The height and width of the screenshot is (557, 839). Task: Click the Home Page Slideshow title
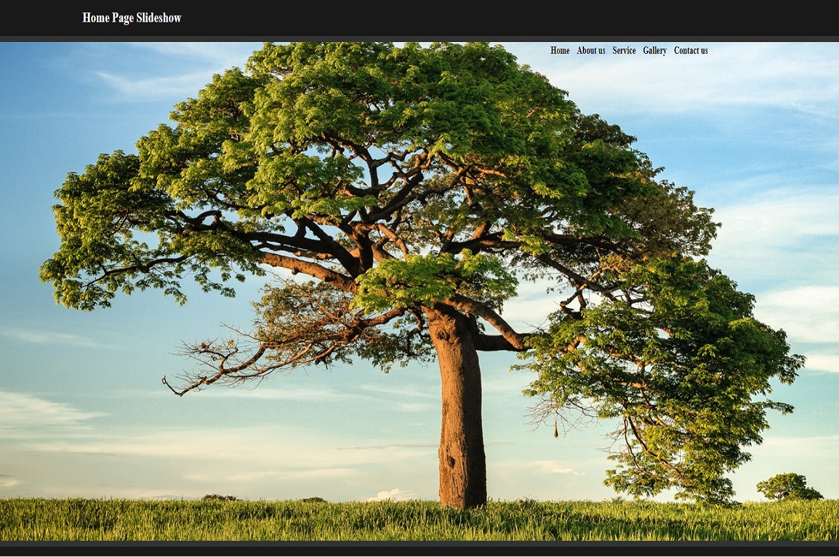point(132,18)
